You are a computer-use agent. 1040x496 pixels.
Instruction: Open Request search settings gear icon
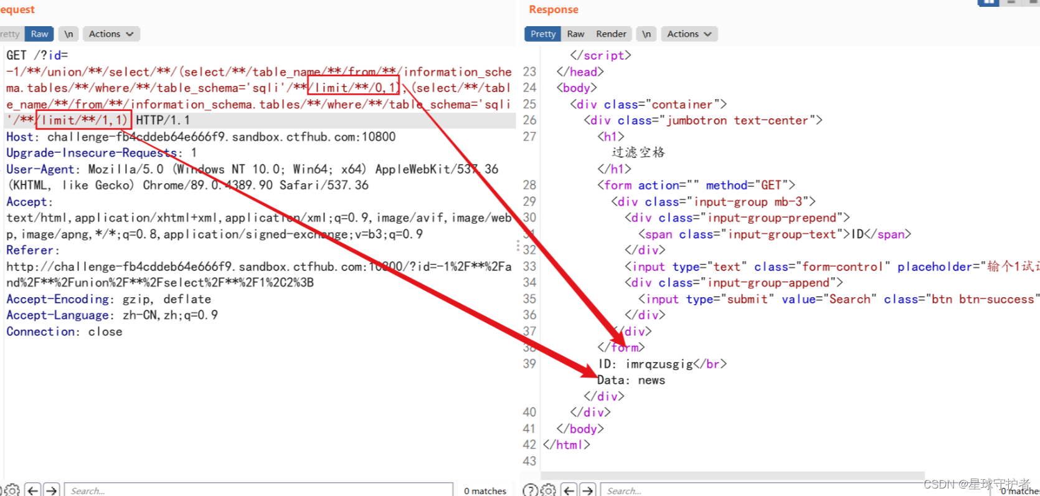click(12, 490)
